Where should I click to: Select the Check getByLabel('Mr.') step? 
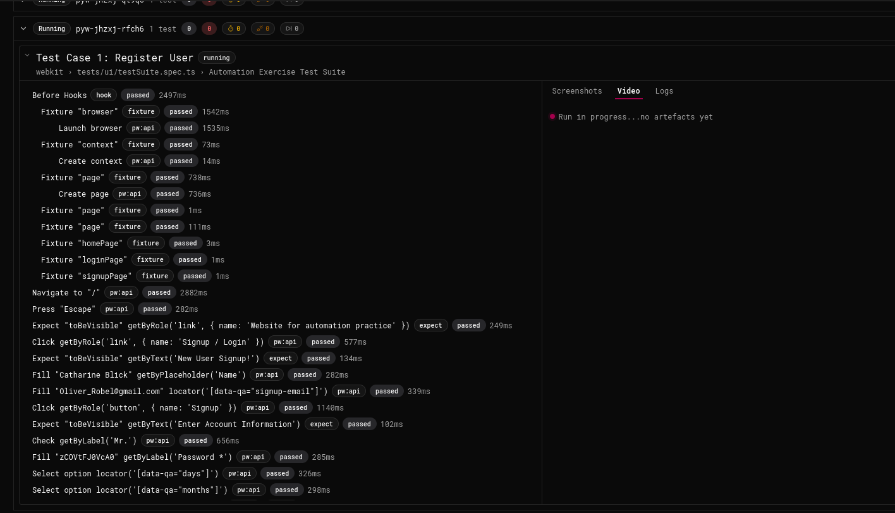136,441
